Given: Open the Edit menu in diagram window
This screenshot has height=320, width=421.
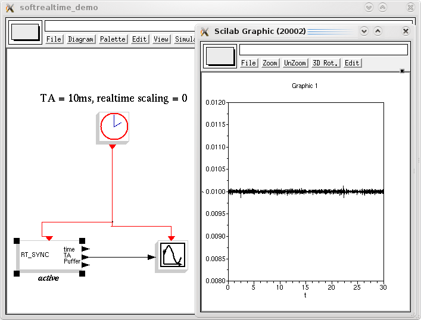Looking at the screenshot, I should (139, 39).
